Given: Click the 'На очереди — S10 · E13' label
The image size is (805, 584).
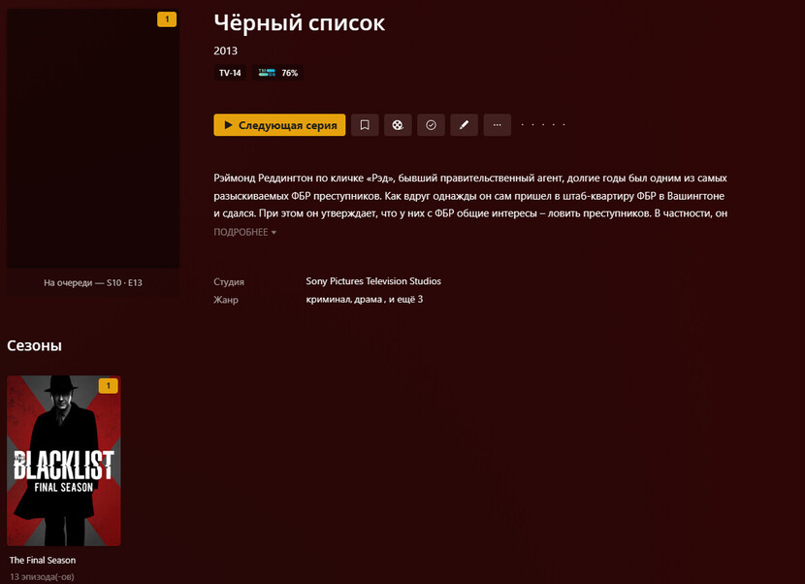Looking at the screenshot, I should pyautogui.click(x=93, y=282).
